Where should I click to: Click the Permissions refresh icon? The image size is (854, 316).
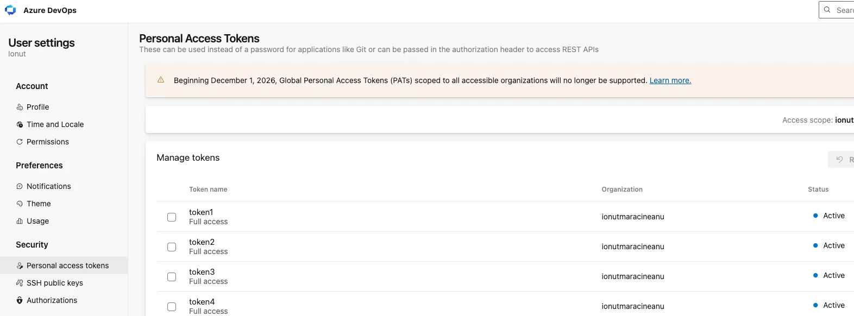20,142
